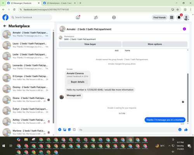
Task: Click the 'Message sent' bubble
Action: 74,96
